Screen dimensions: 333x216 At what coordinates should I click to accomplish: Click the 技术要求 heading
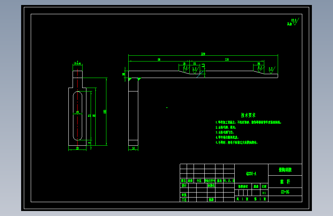[248, 115]
